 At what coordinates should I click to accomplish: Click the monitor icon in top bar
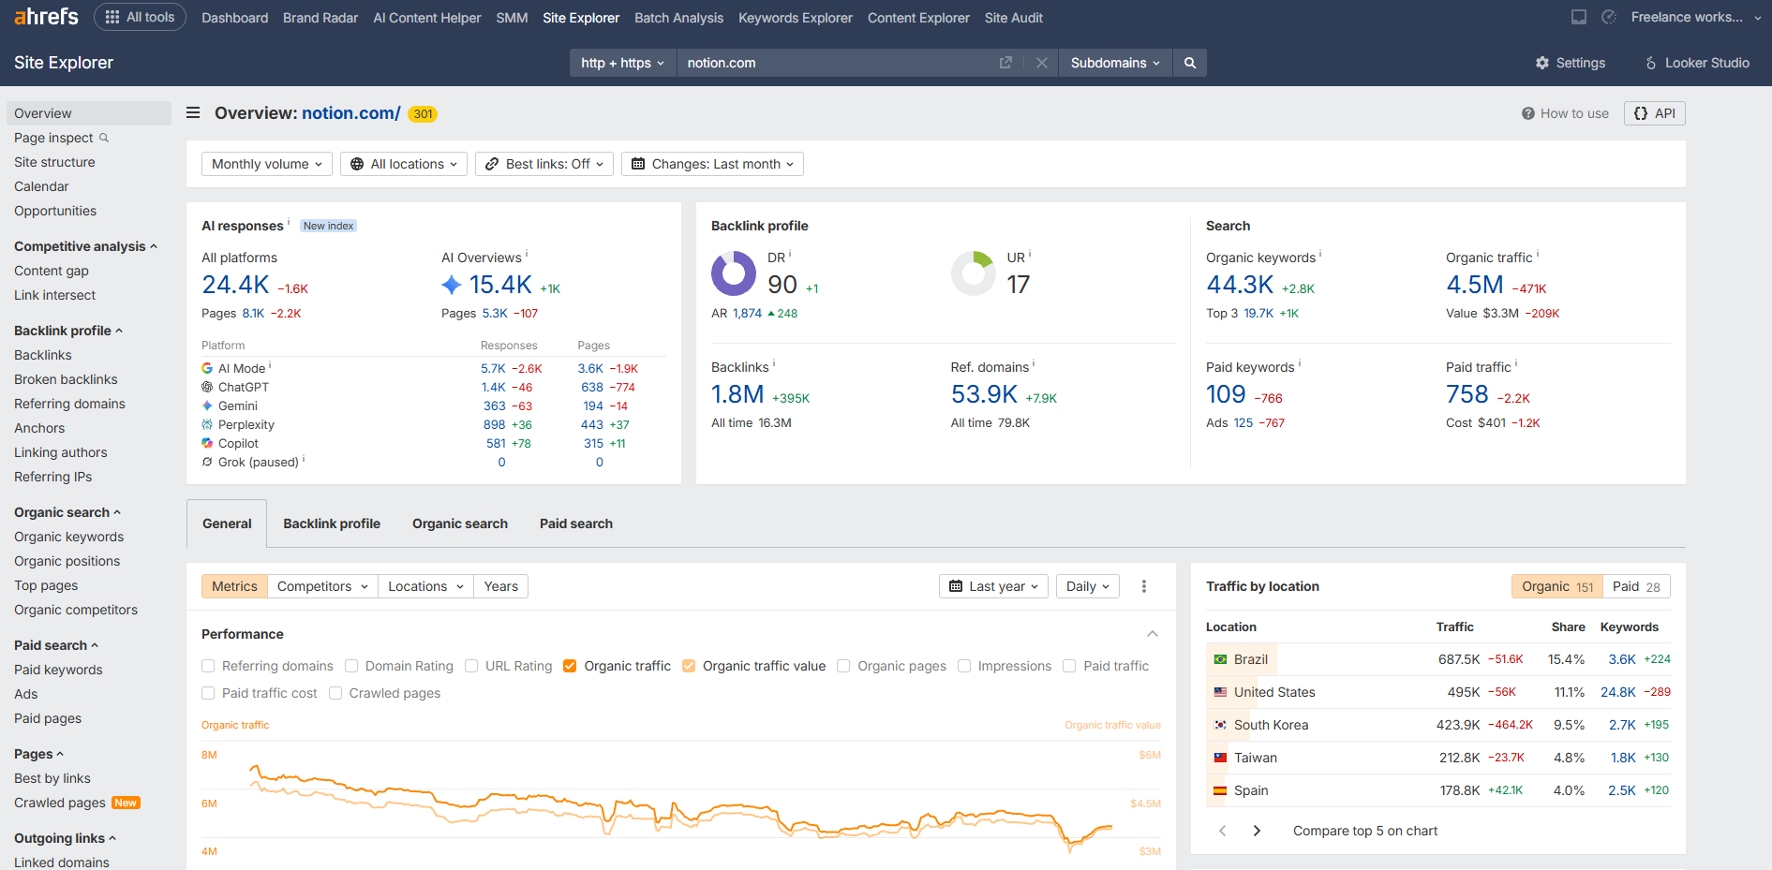click(x=1579, y=17)
